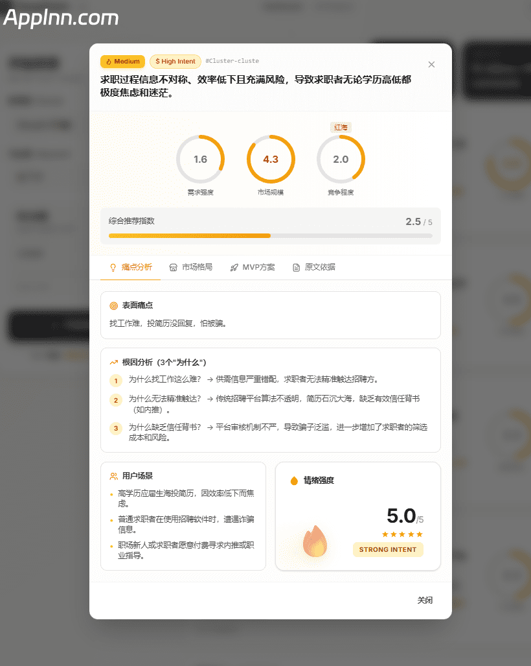Click the line 为什么找工作这么难？
The height and width of the screenshot is (666, 531).
tap(165, 379)
